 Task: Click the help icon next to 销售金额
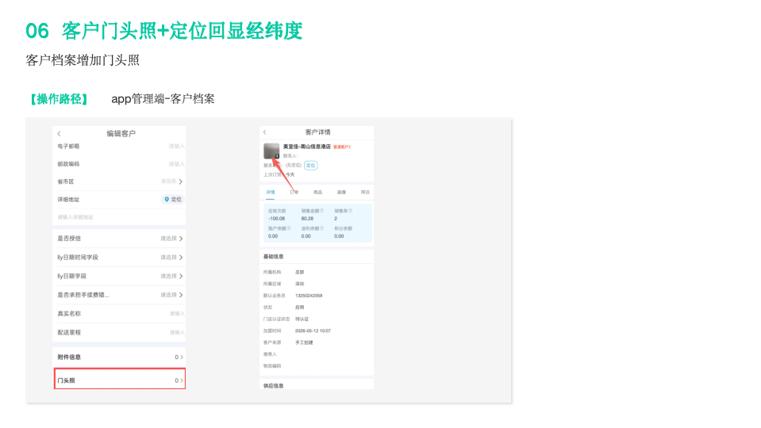pyautogui.click(x=321, y=211)
